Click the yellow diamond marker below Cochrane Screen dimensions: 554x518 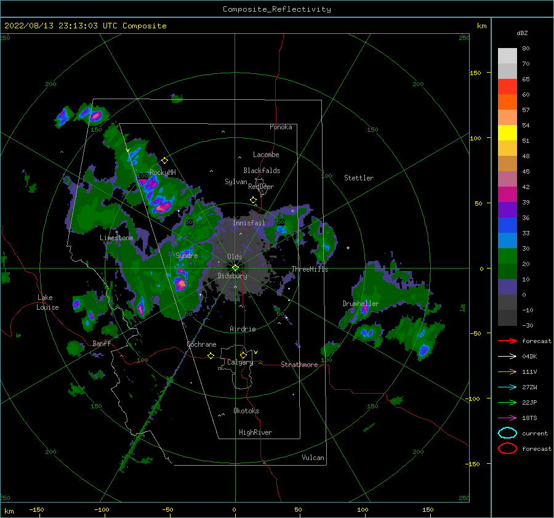click(211, 355)
